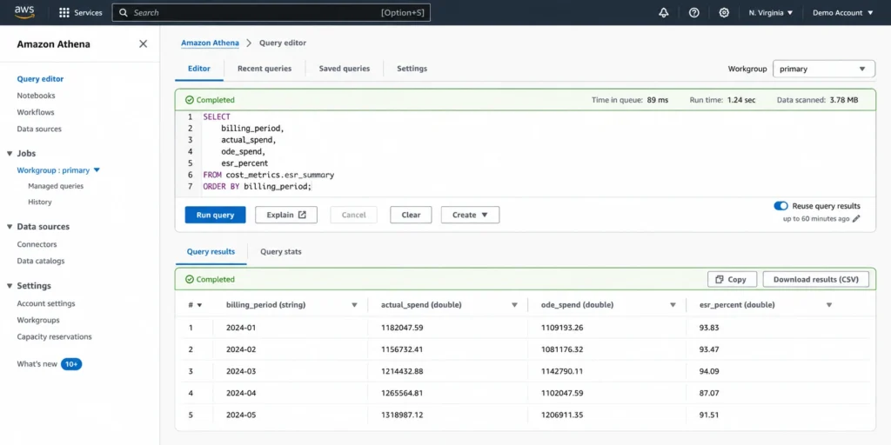Viewport: 891px width, 445px height.
Task: Click the Run query button
Action: click(216, 216)
